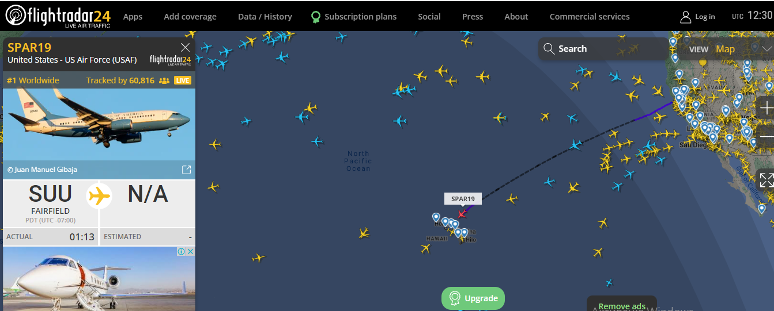
Task: Open aircraft photo in external link icon
Action: coord(186,170)
